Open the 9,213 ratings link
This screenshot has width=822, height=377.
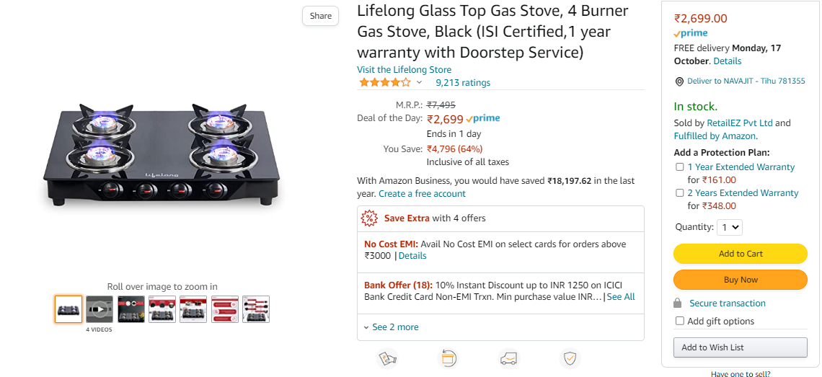click(463, 83)
